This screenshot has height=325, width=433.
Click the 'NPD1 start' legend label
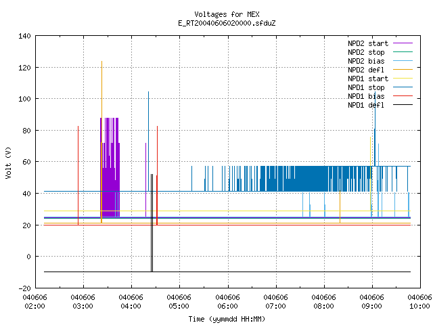click(368, 79)
